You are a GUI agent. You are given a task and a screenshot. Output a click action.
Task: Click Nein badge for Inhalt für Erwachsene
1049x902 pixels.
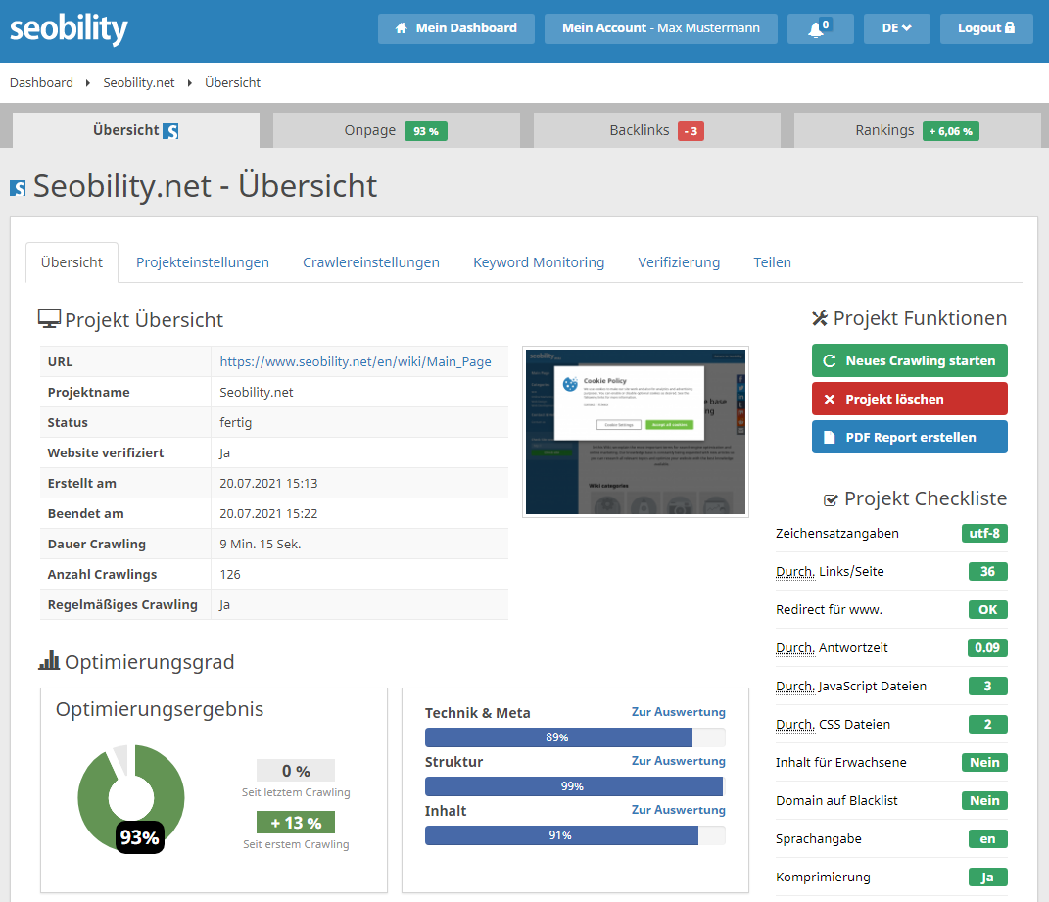(984, 762)
